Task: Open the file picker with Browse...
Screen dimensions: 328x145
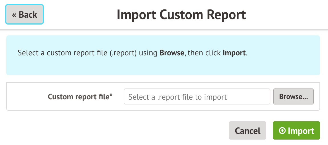Action: coord(293,97)
